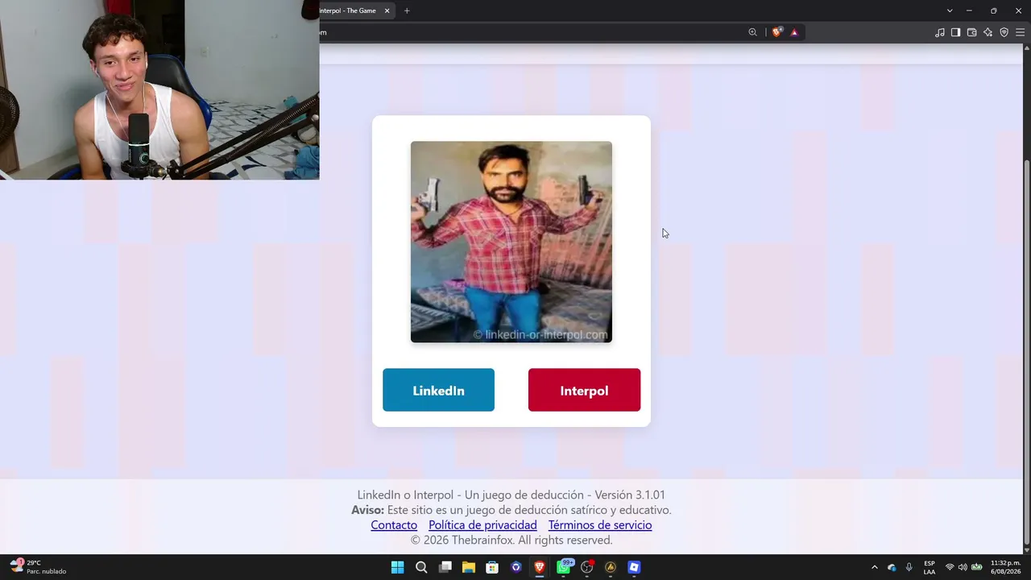Expand the tab search dropdown arrow
The width and height of the screenshot is (1031, 580).
pos(950,10)
